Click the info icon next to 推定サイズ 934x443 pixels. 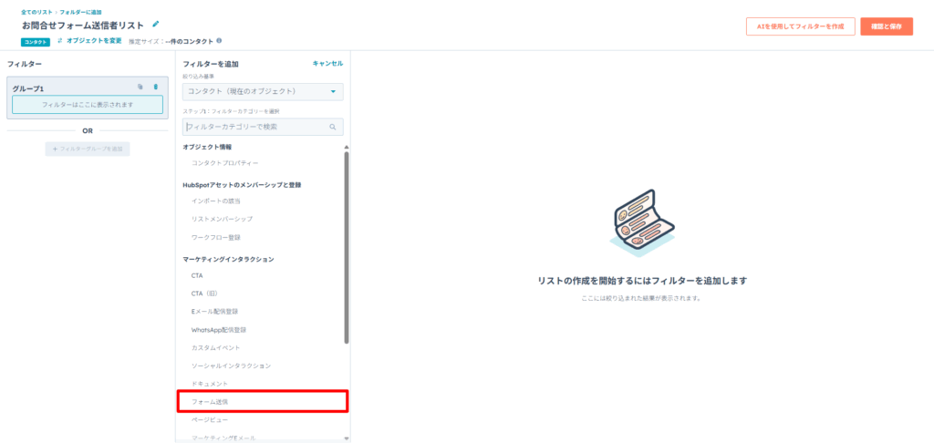coord(219,41)
